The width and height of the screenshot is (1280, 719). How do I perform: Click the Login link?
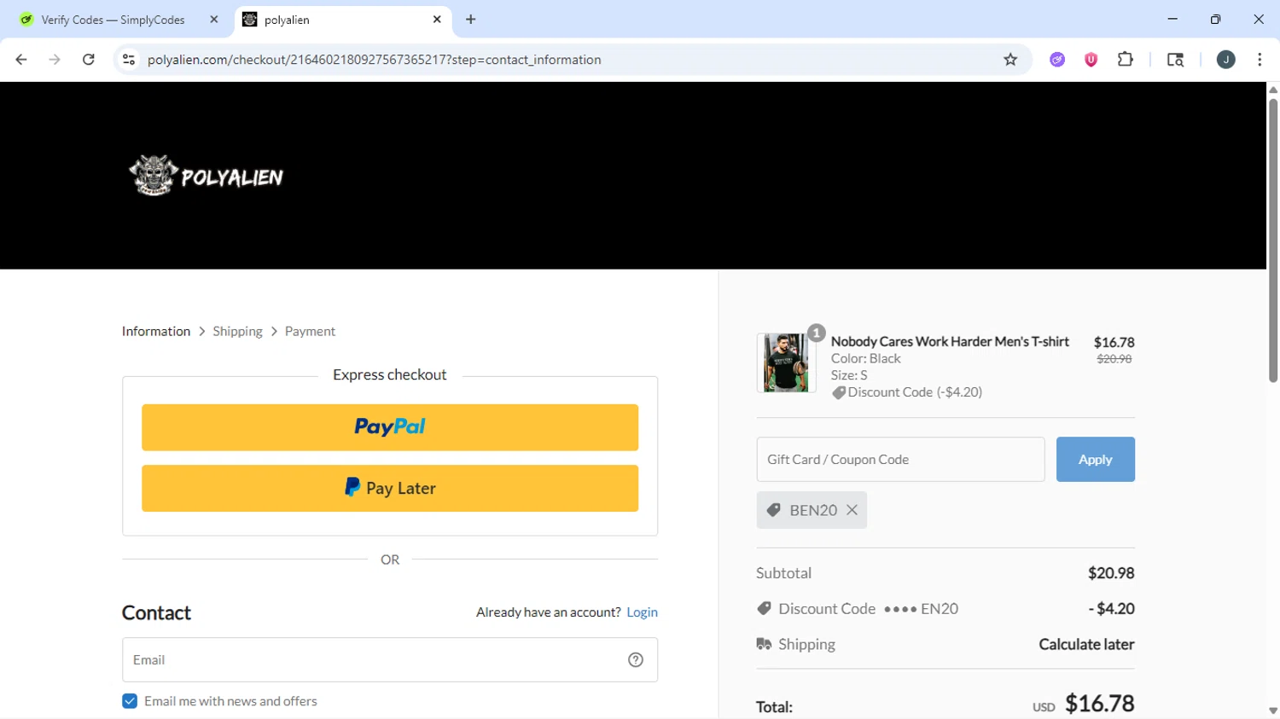coord(642,612)
